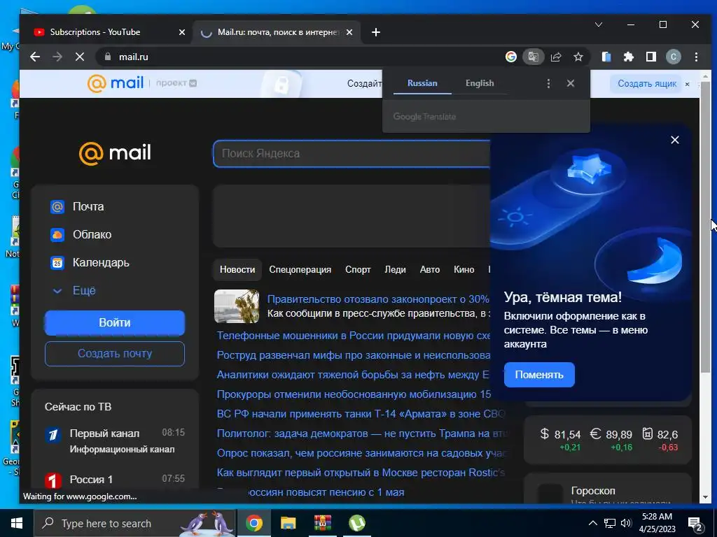Open the Chrome profile avatar
This screenshot has height=537, width=717.
(673, 57)
